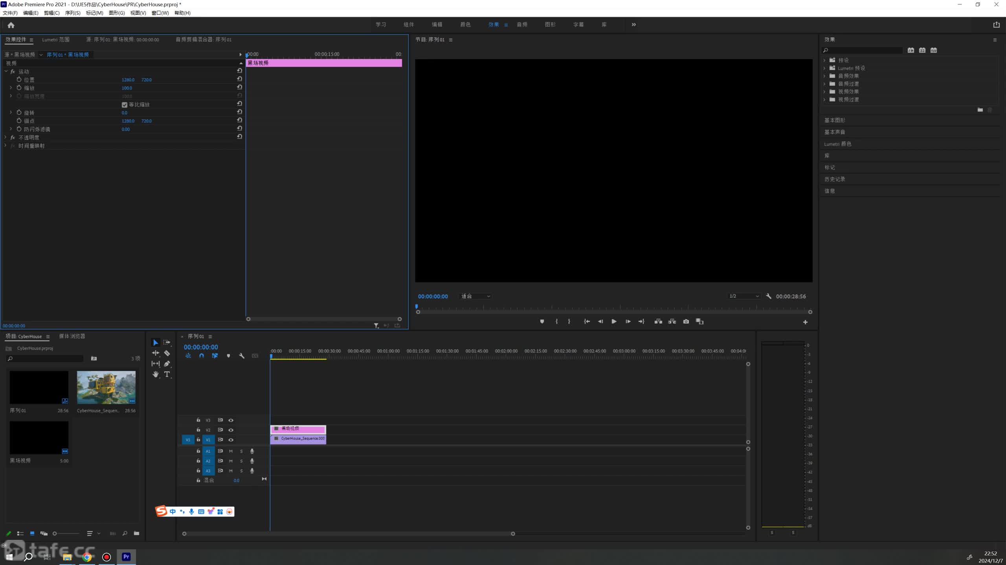1006x565 pixels.
Task: Select the Selection tool arrow
Action: click(x=155, y=343)
